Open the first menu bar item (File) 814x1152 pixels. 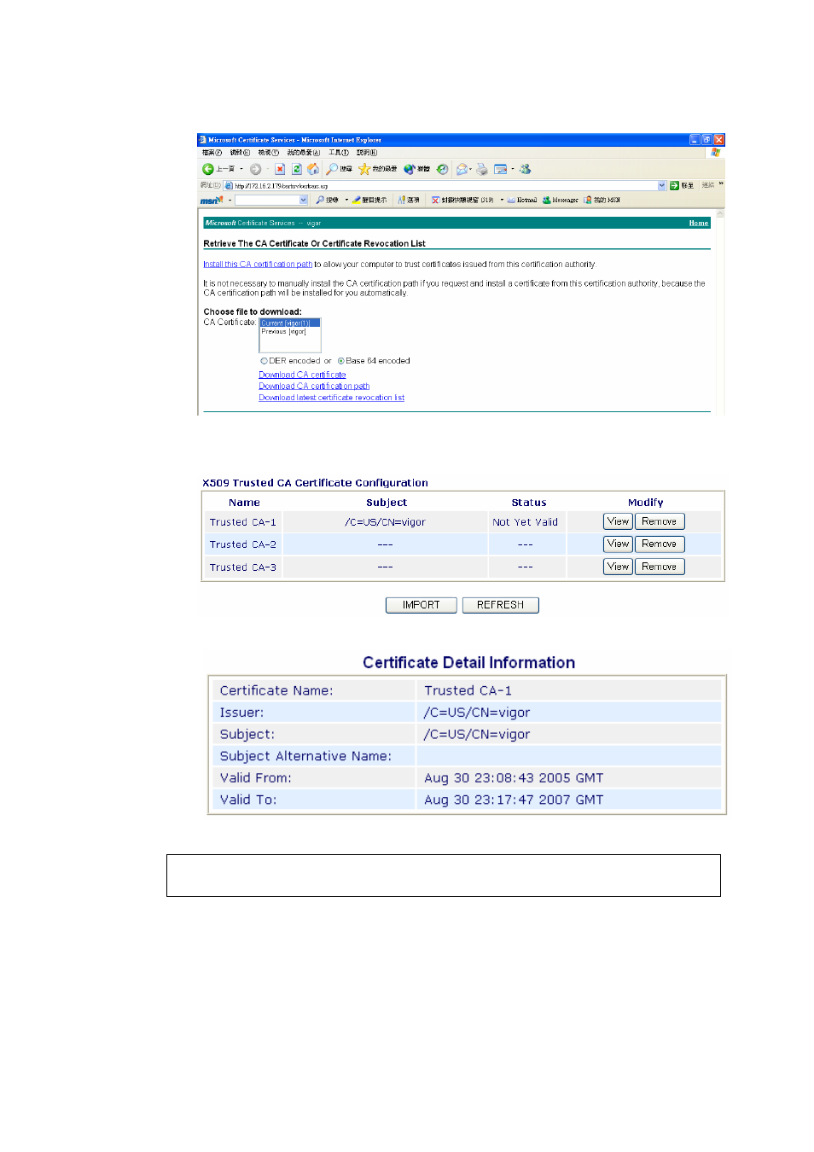[212, 153]
